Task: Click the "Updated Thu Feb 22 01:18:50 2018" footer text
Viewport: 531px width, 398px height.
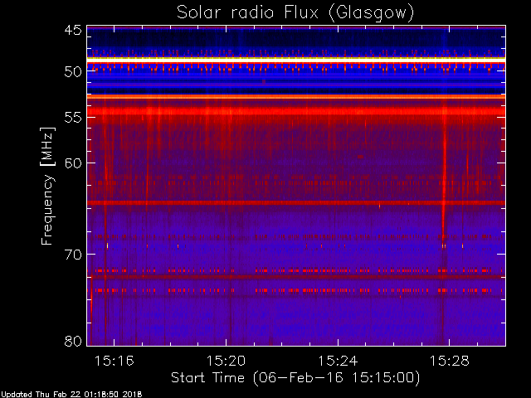Action: [71, 395]
